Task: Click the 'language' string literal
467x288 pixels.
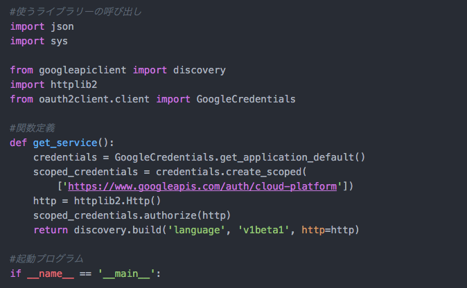Action: point(197,231)
